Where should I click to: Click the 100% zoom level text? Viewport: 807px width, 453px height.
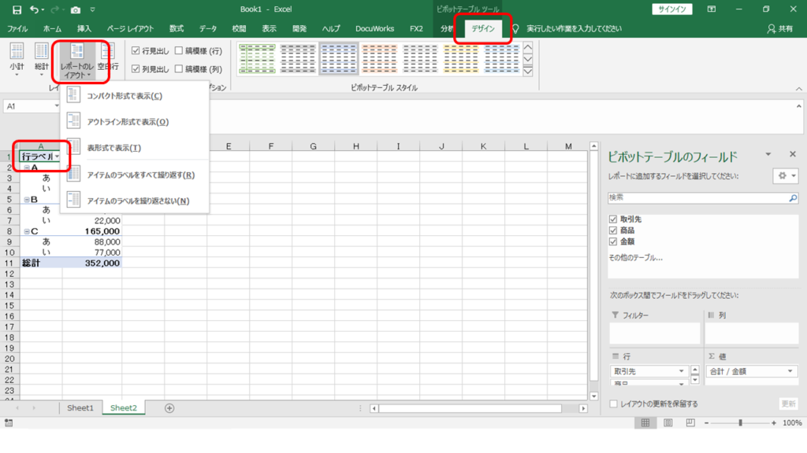pos(792,422)
